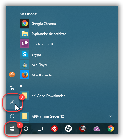124x140 pixels.
Task: Switch to Google Chrome on the taskbar
Action: pyautogui.click(x=111, y=129)
